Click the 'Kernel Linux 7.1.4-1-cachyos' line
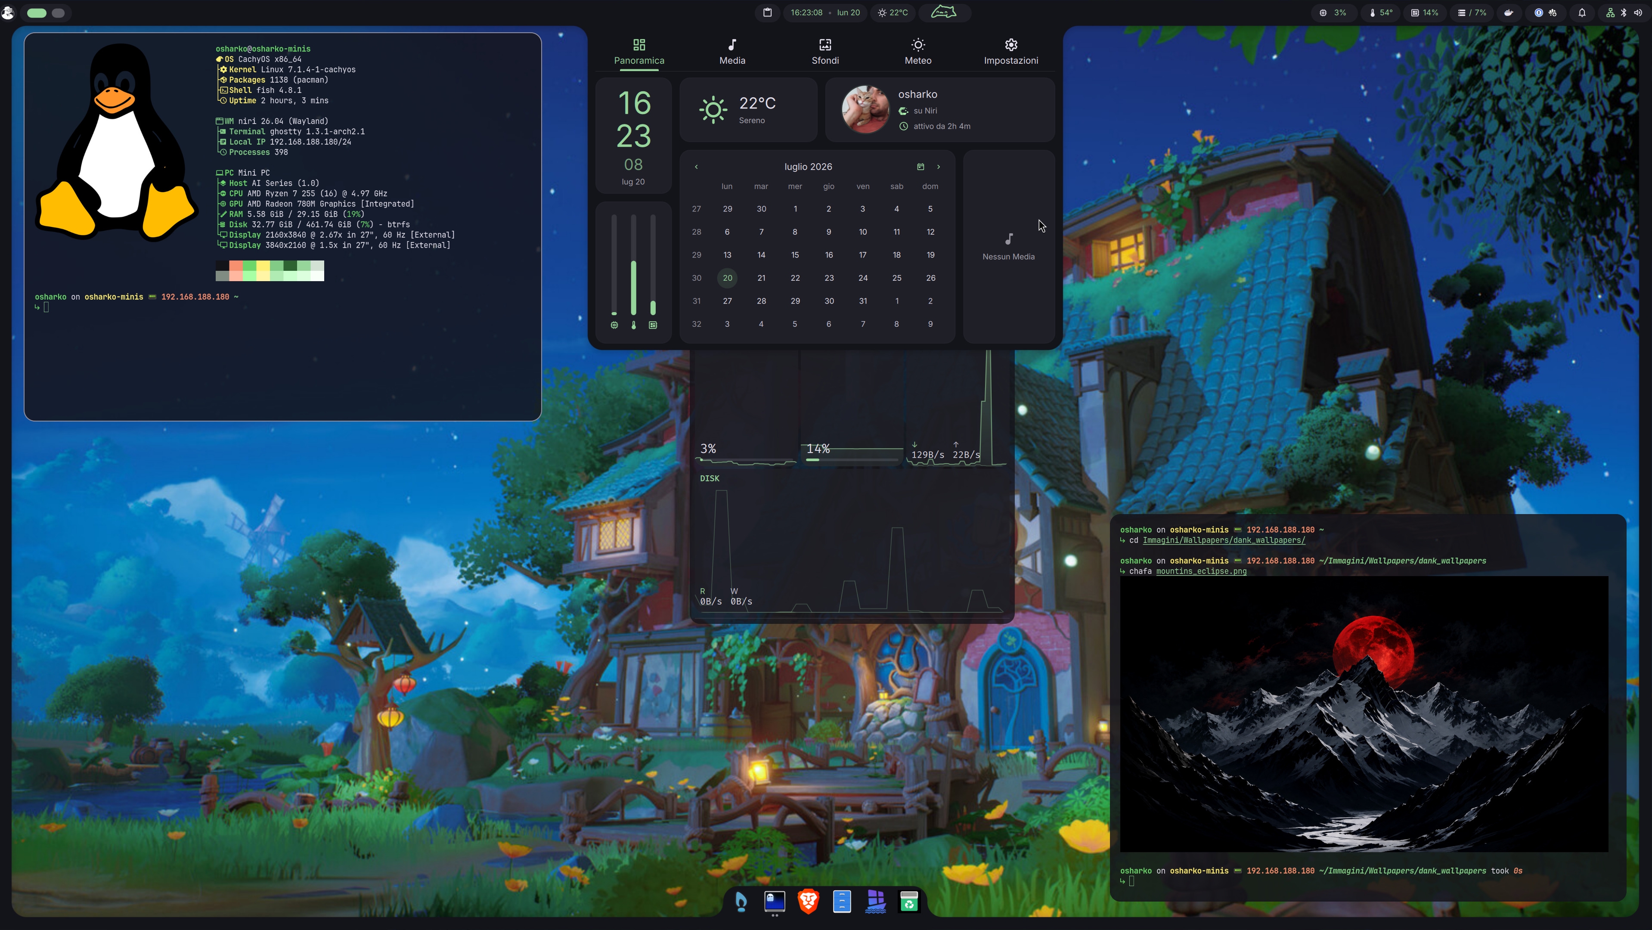 coord(287,69)
